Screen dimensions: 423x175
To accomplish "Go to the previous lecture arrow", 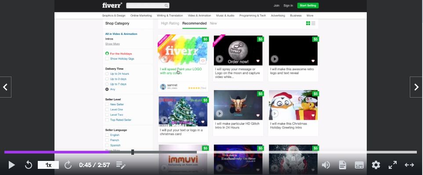I will [x=5, y=87].
